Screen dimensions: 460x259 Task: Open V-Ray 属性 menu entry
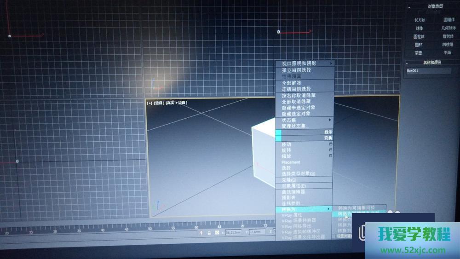(x=292, y=215)
